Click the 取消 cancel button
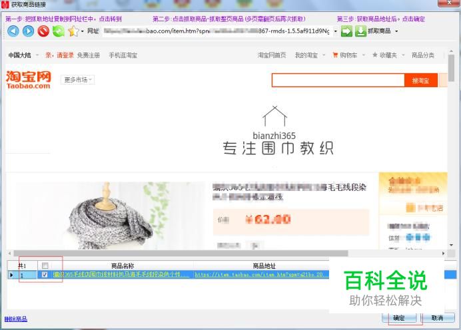Screen dimensions: 461x330 click(x=437, y=317)
